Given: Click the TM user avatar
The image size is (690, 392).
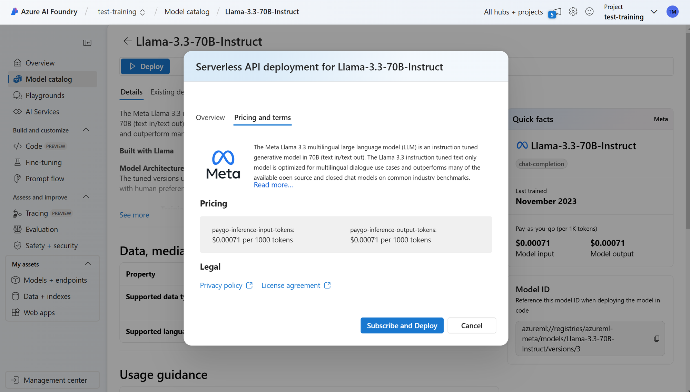Looking at the screenshot, I should 672,12.
